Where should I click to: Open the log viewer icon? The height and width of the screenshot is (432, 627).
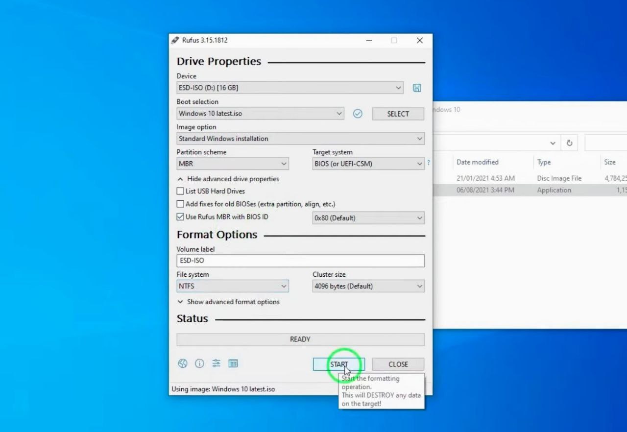click(x=233, y=363)
